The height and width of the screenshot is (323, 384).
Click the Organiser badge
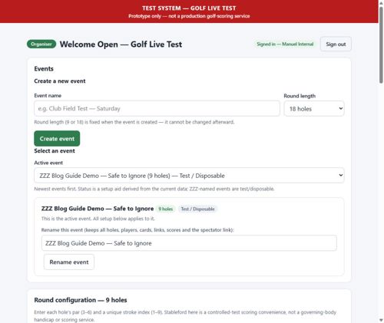coord(41,44)
